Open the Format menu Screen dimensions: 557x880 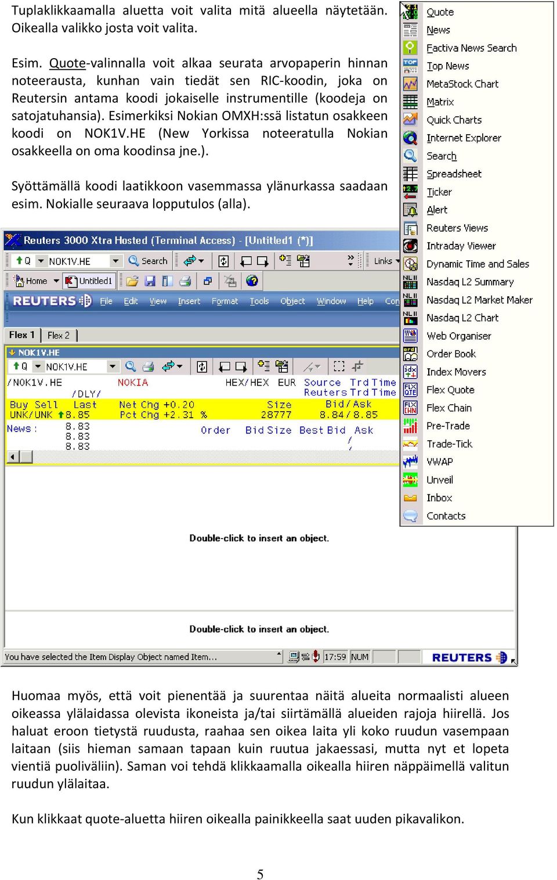pyautogui.click(x=225, y=301)
